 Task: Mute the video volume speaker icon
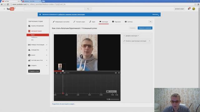coord(61,73)
